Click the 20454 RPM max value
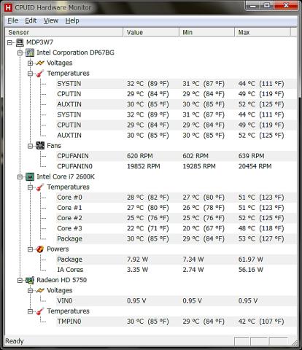Image resolution: width=302 pixels, height=350 pixels. tap(255, 166)
